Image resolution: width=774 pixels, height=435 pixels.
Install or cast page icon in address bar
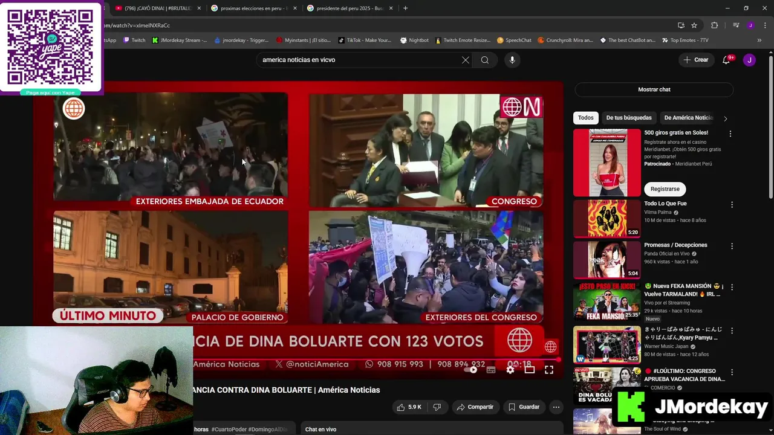click(681, 25)
